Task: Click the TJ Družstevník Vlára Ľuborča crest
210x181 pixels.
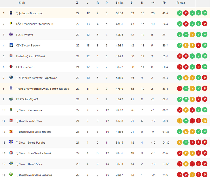Action: (x=11, y=174)
